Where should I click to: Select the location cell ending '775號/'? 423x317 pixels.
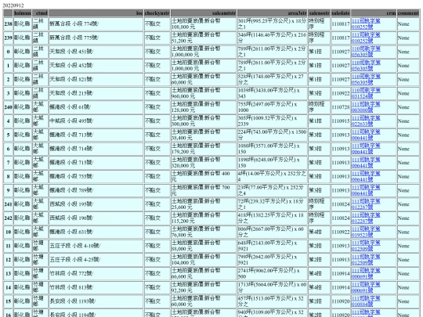point(96,38)
